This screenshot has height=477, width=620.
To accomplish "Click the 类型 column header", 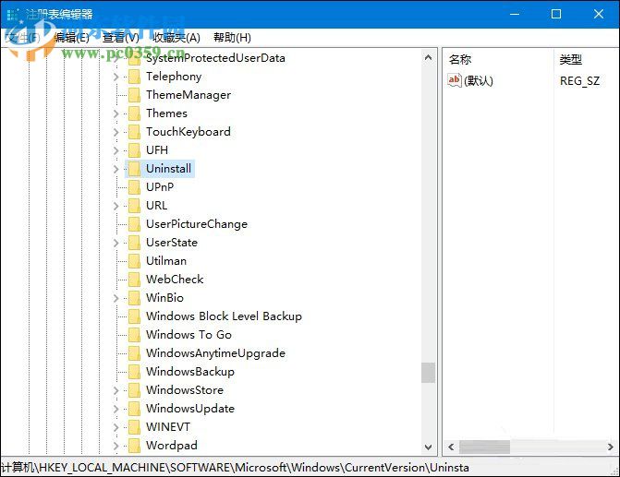I will coord(570,59).
